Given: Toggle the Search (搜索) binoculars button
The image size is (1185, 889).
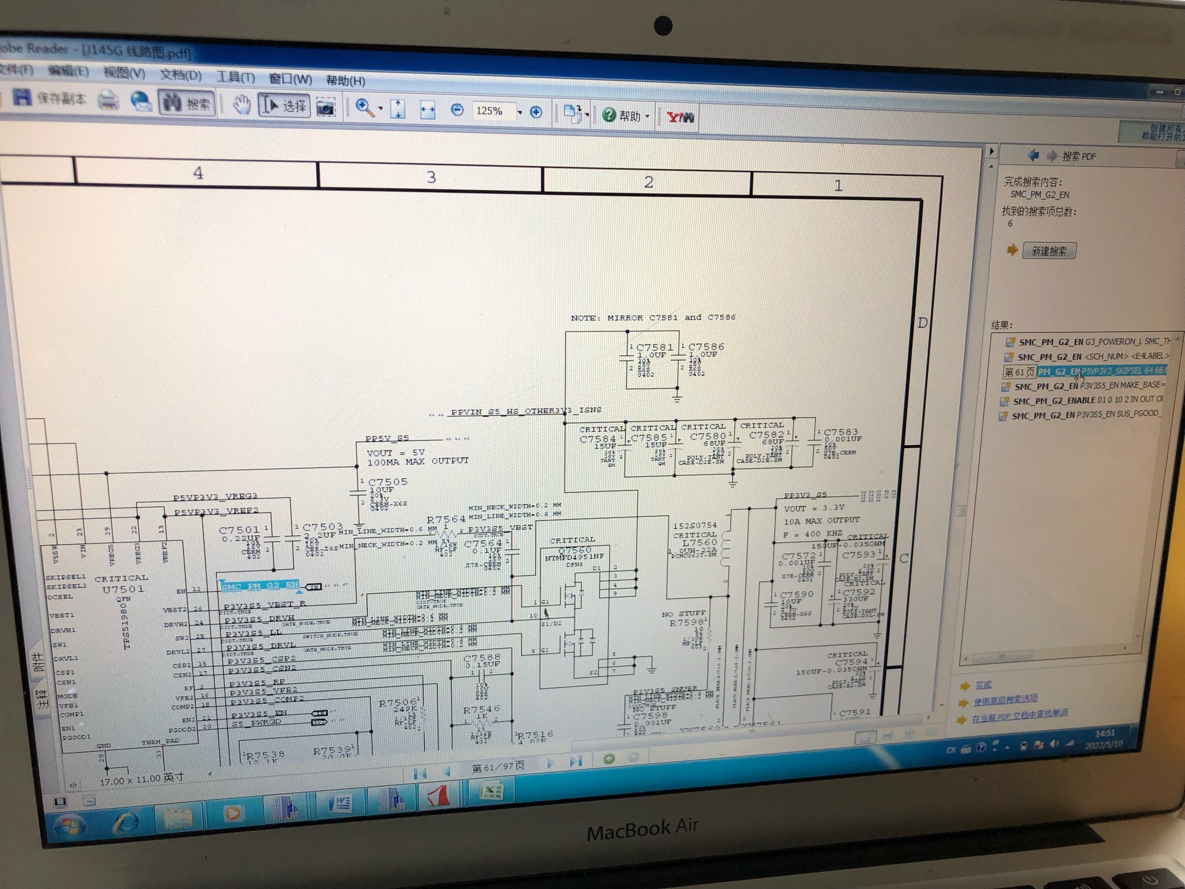Looking at the screenshot, I should (186, 103).
